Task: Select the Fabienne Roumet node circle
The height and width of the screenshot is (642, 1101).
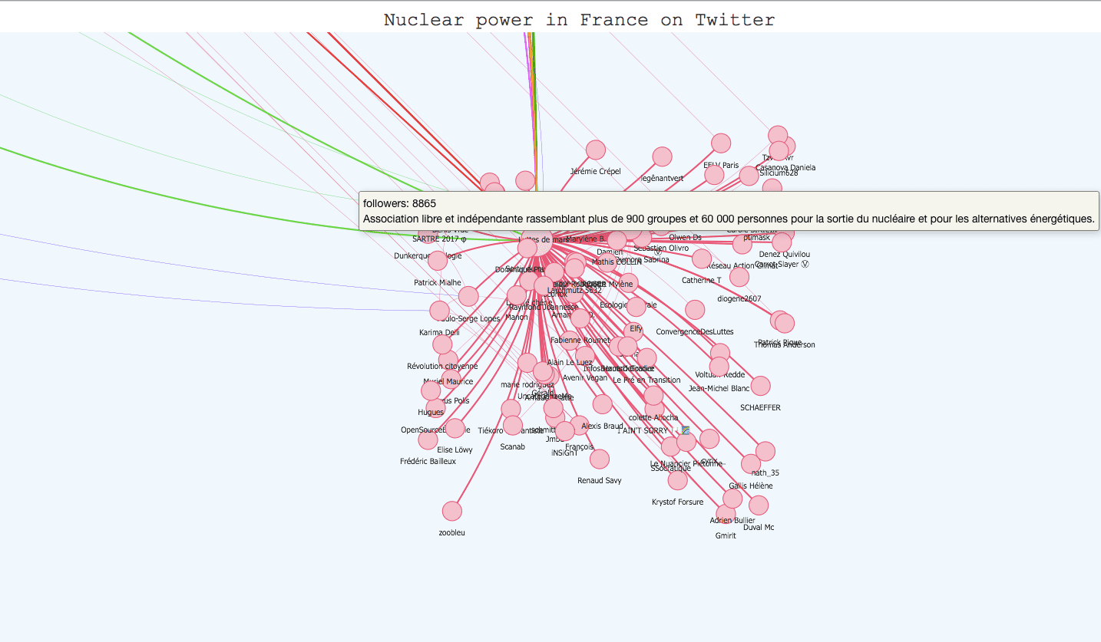Action: tap(580, 318)
